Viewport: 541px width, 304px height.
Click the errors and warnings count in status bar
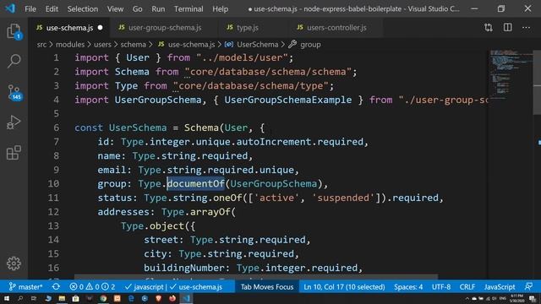click(92, 287)
